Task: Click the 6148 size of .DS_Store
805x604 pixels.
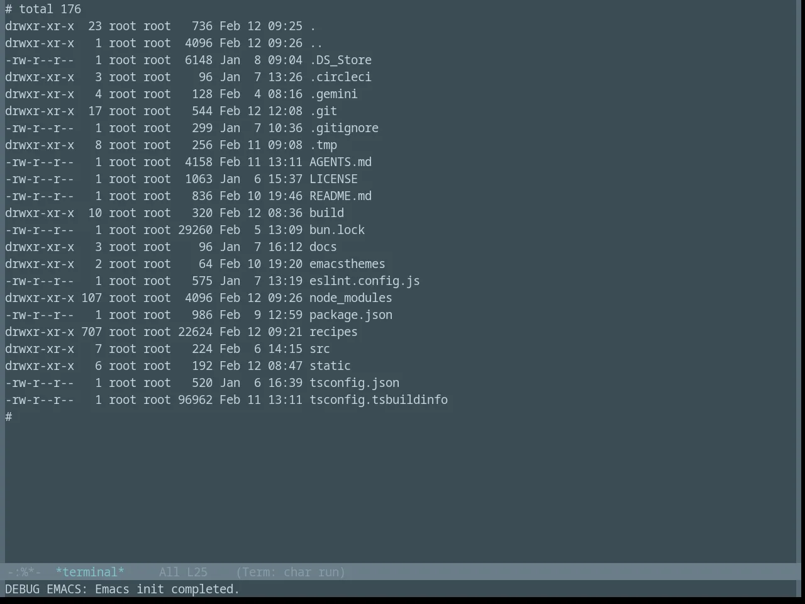Action: [199, 60]
